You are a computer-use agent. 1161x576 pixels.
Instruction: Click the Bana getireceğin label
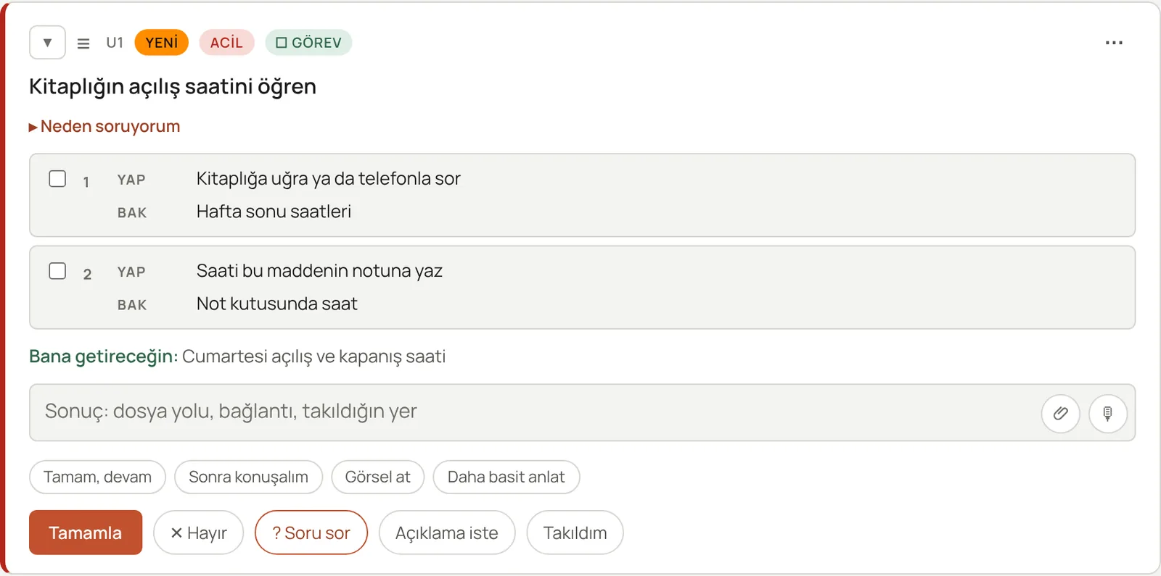pos(103,357)
